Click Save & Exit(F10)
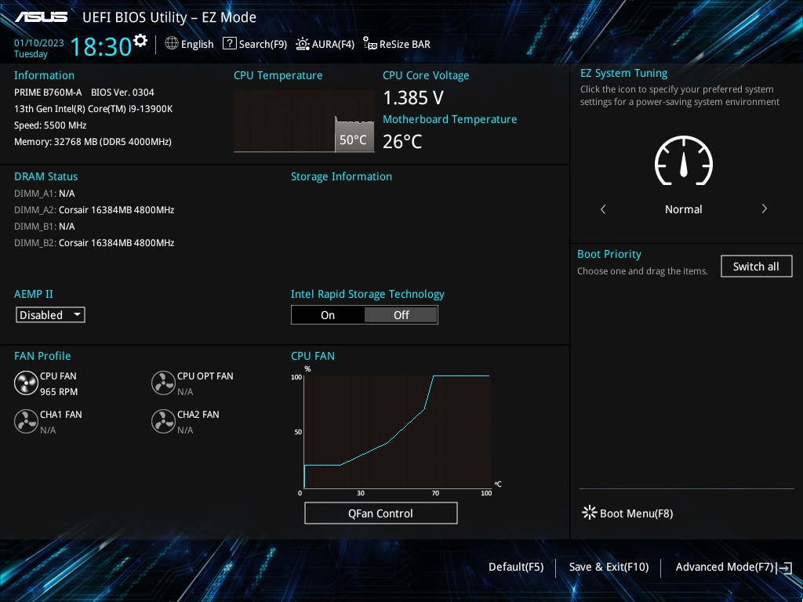This screenshot has width=803, height=602. tap(609, 568)
